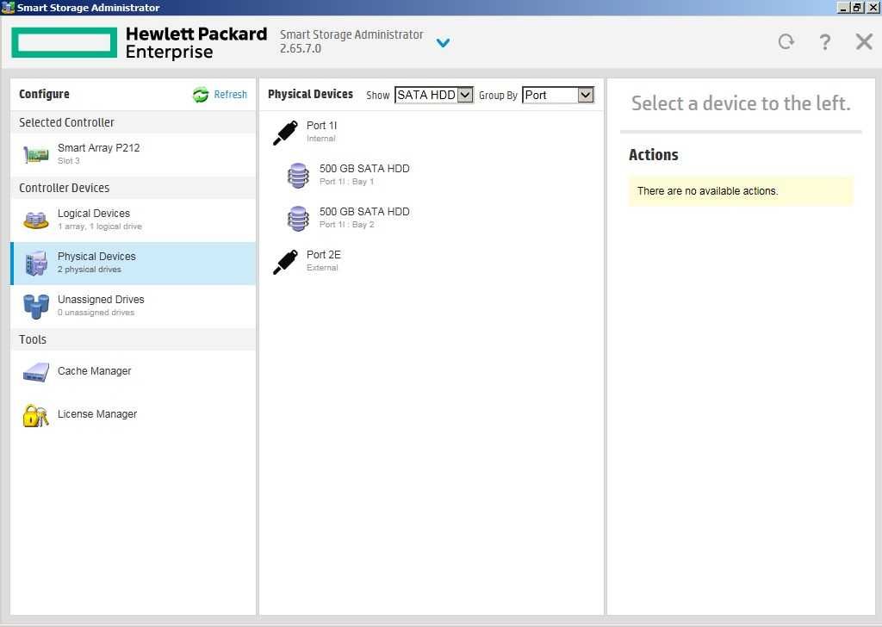The width and height of the screenshot is (882, 627).
Task: Expand the blue chevron beside the version number
Action: click(x=444, y=43)
